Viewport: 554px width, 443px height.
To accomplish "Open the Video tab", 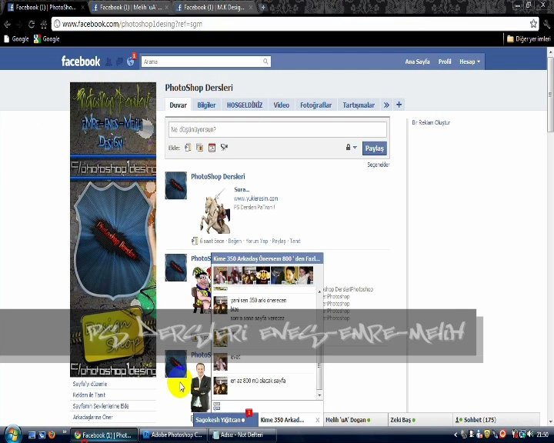I will pyautogui.click(x=282, y=105).
